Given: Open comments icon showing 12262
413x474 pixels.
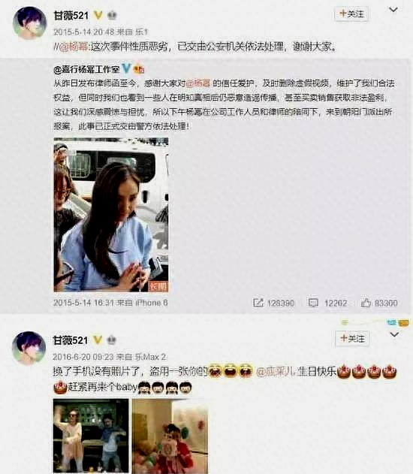Looking at the screenshot, I should [x=313, y=303].
